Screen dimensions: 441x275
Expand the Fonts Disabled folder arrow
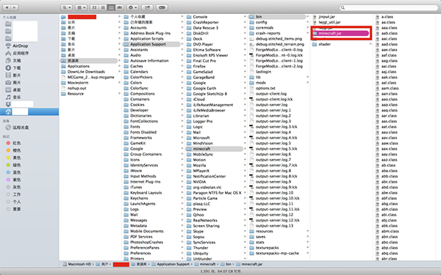182,132
